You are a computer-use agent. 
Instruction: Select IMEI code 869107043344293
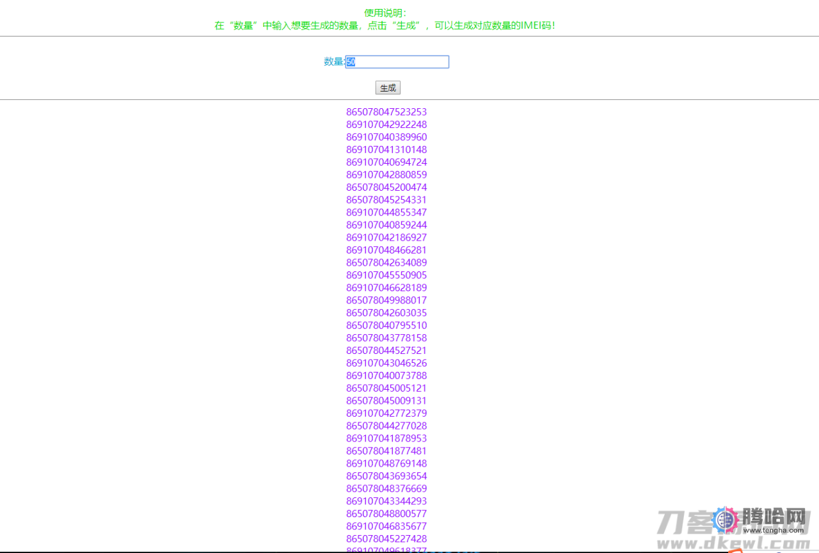(386, 501)
